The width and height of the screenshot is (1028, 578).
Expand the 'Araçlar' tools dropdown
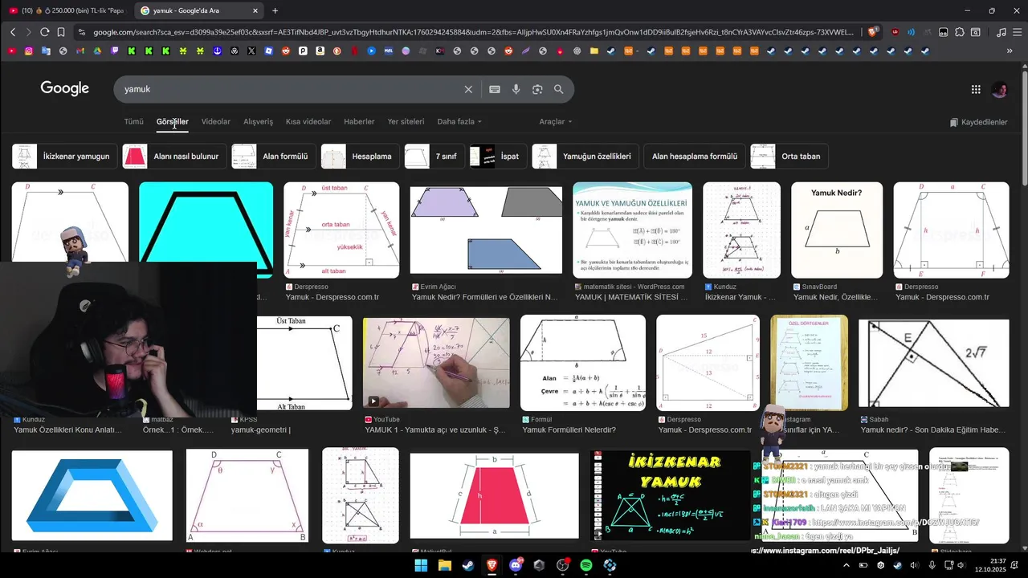pyautogui.click(x=556, y=122)
